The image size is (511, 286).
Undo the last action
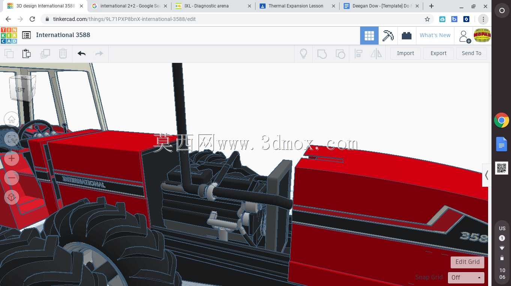tap(81, 54)
